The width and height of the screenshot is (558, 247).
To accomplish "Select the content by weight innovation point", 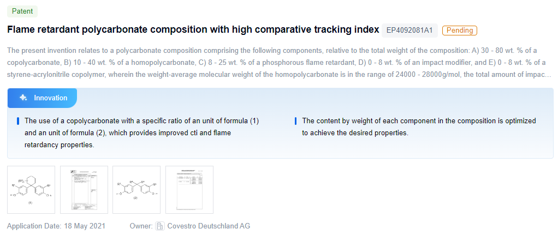I will coord(419,126).
